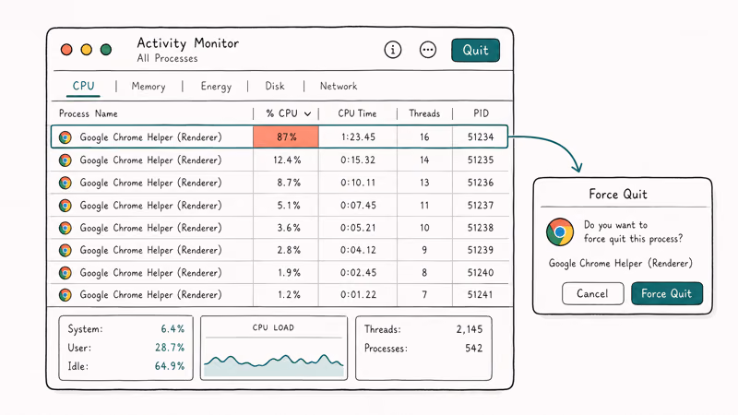
Task: Click the 0:10.11 CPU Time cell
Action: 358,183
